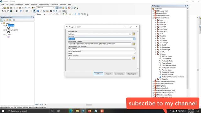
Task: Click the Soil_type layer symbol swatch
Action: point(8,28)
